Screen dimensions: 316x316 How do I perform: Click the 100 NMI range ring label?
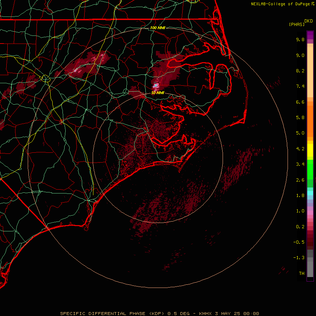point(158,28)
